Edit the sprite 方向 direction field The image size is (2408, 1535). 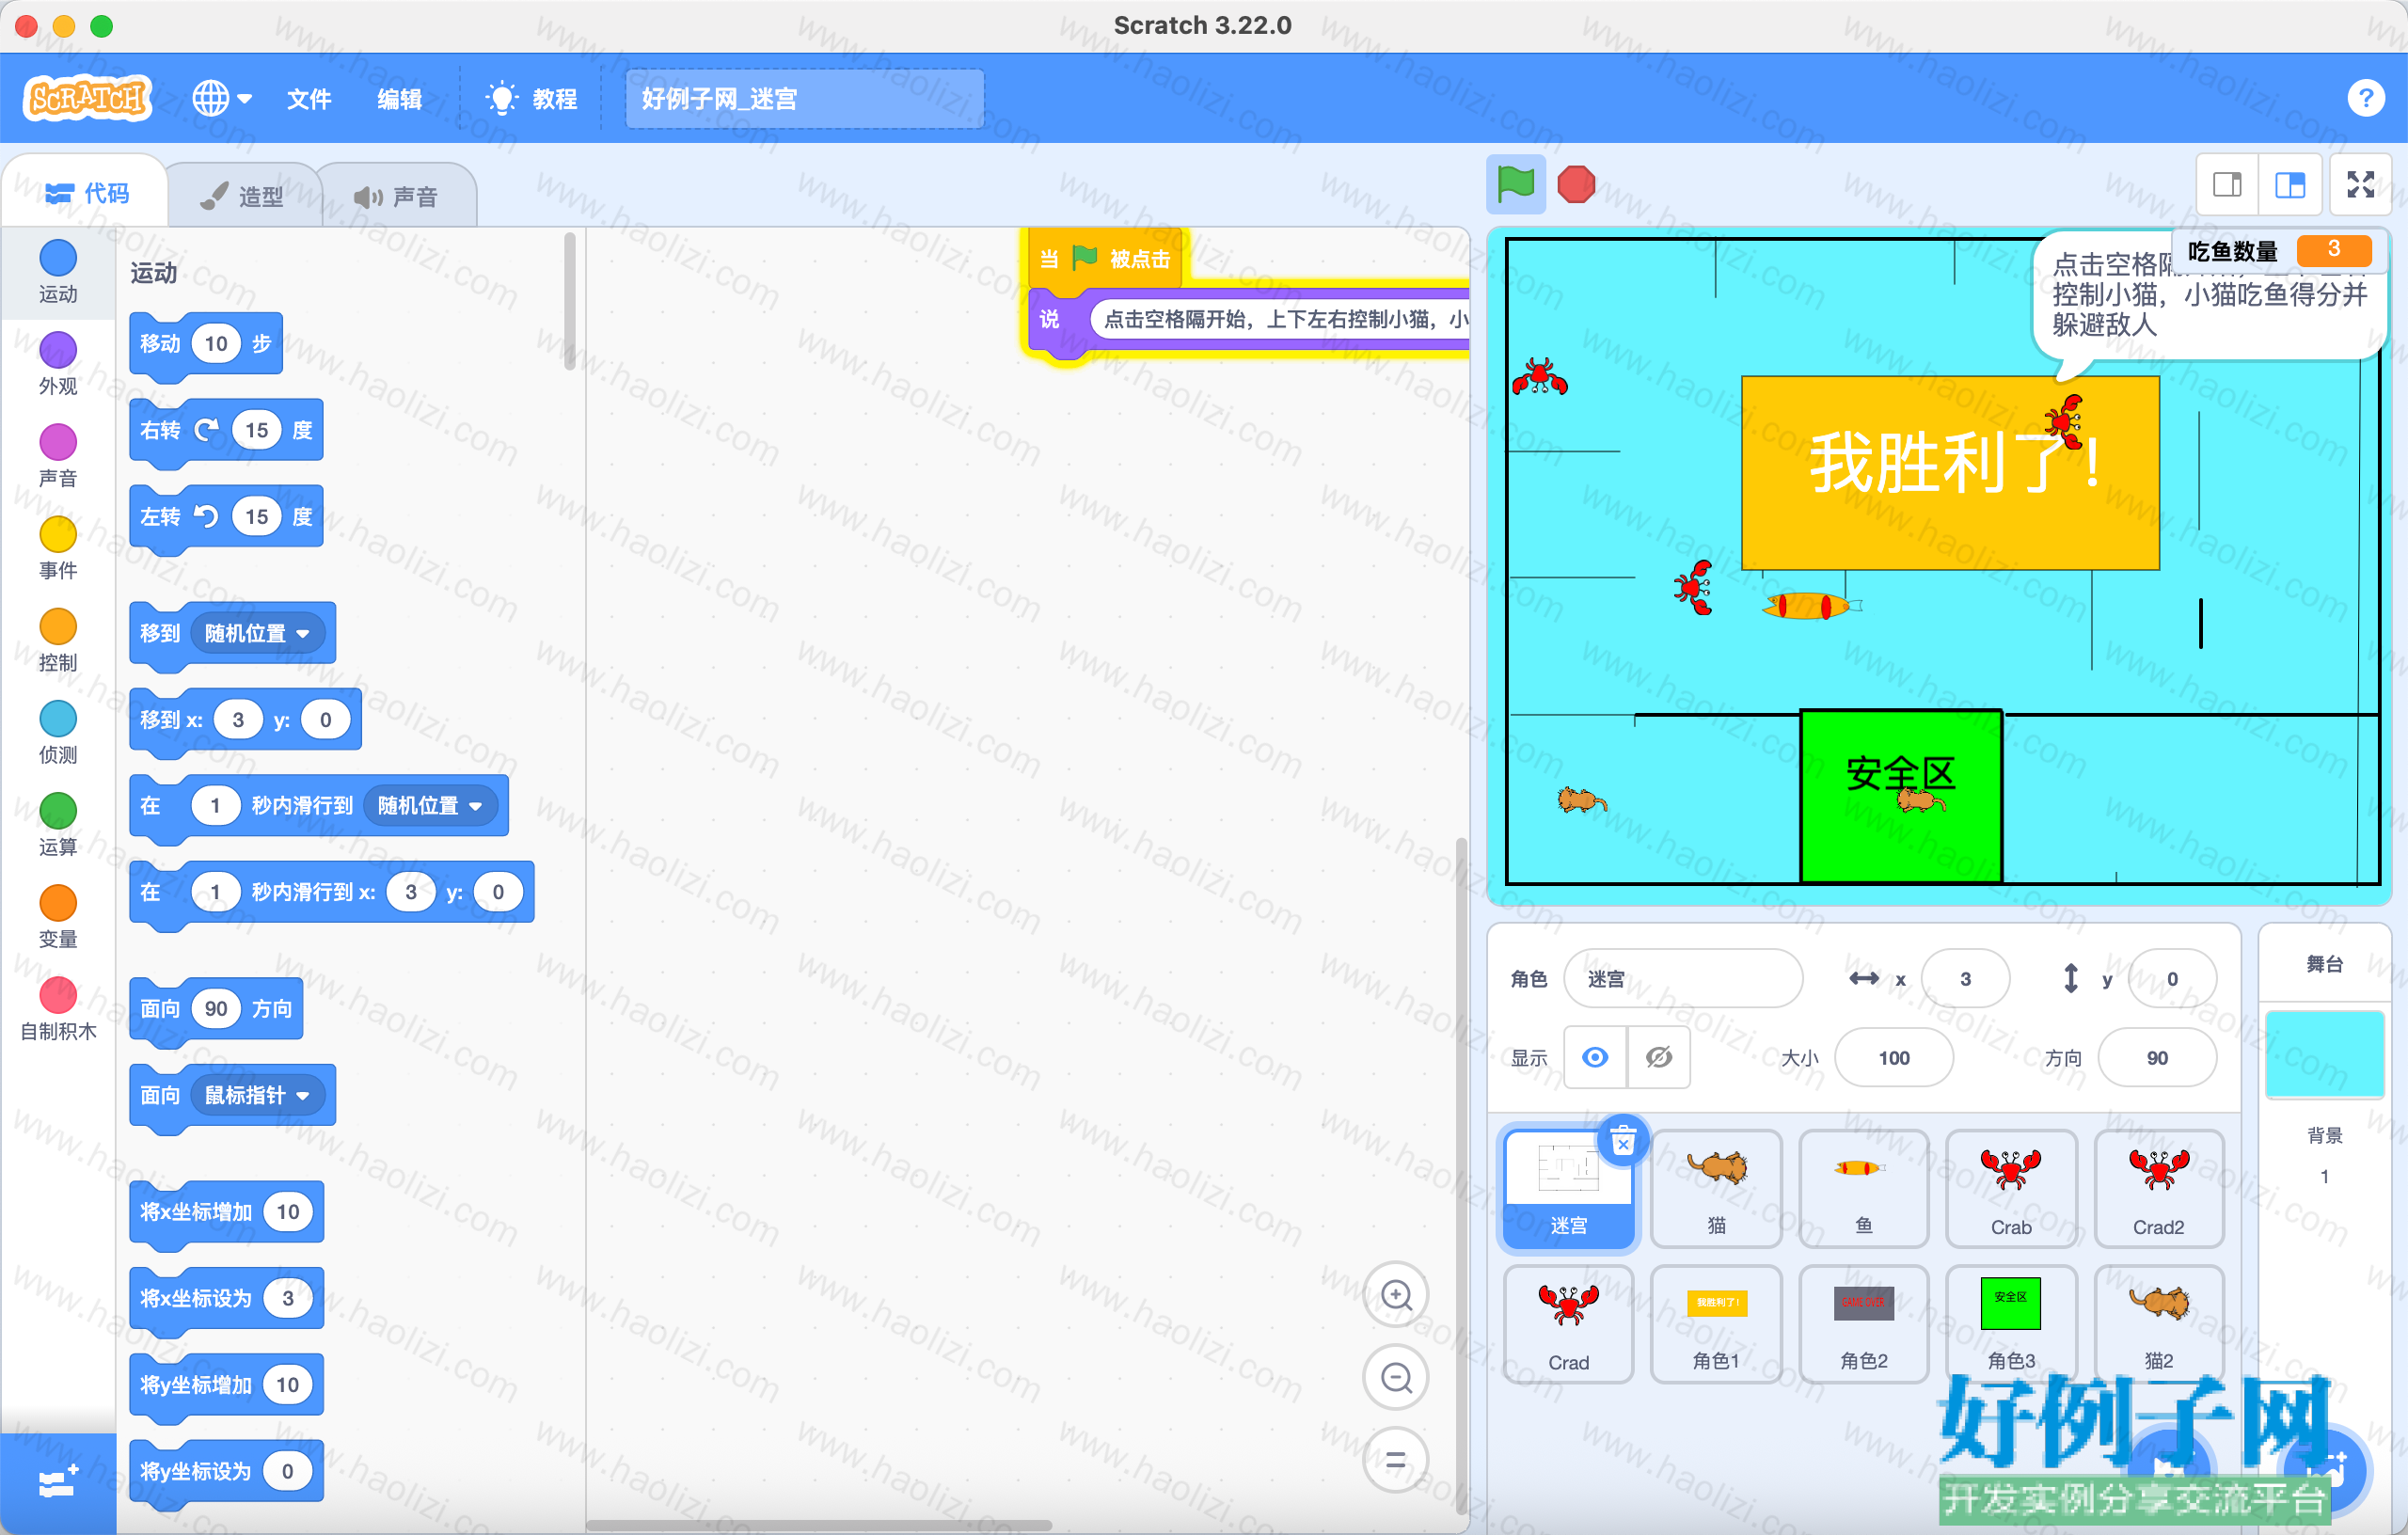click(2157, 1057)
